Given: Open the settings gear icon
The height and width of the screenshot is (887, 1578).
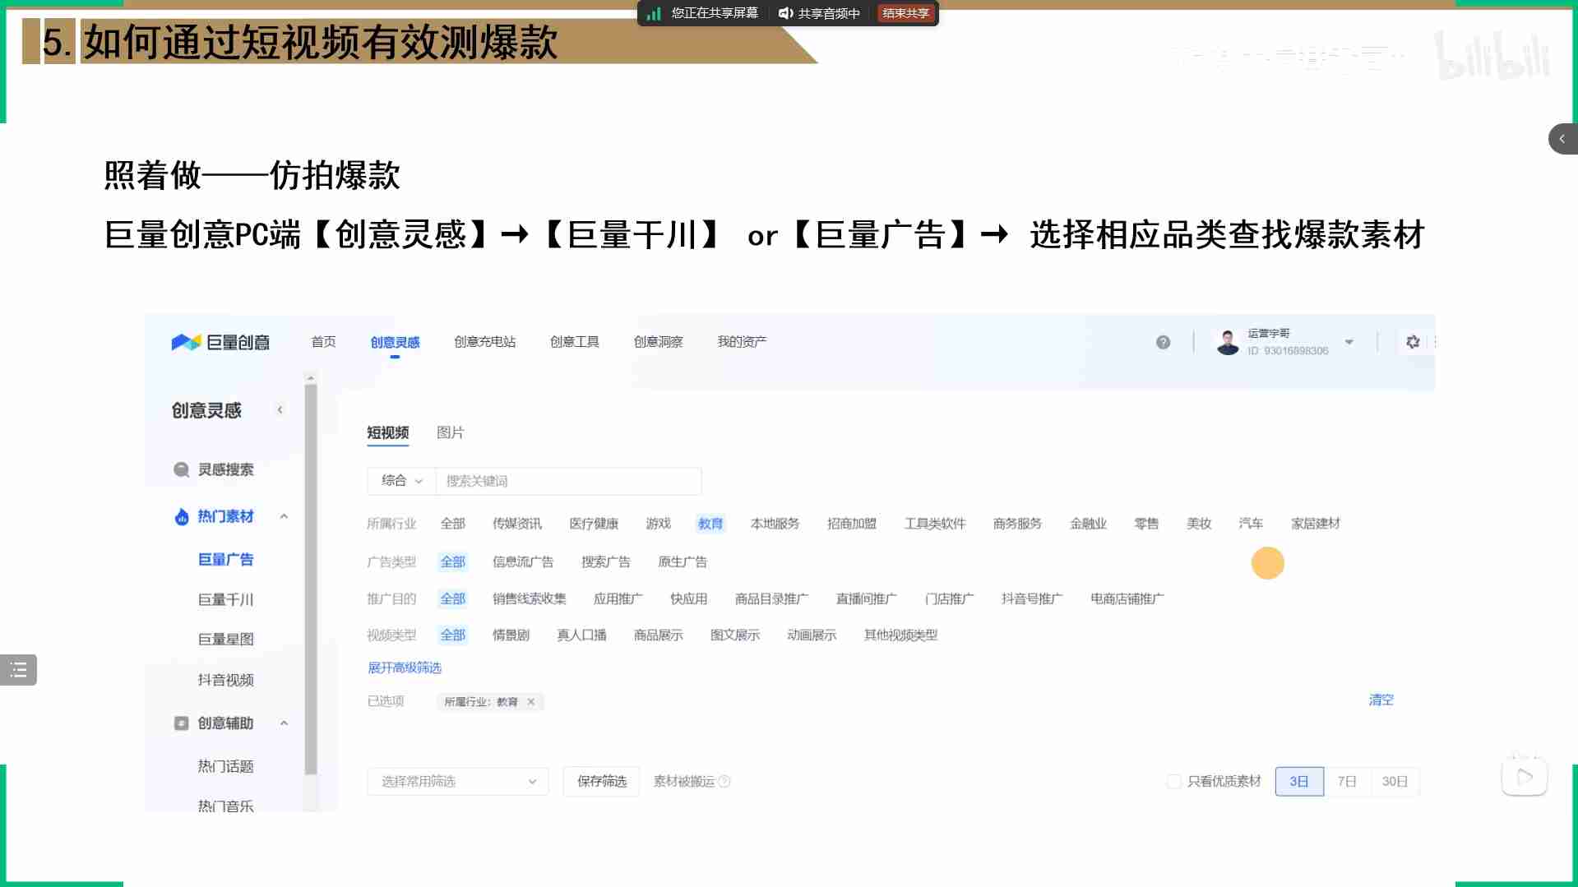Looking at the screenshot, I should 1413,342.
